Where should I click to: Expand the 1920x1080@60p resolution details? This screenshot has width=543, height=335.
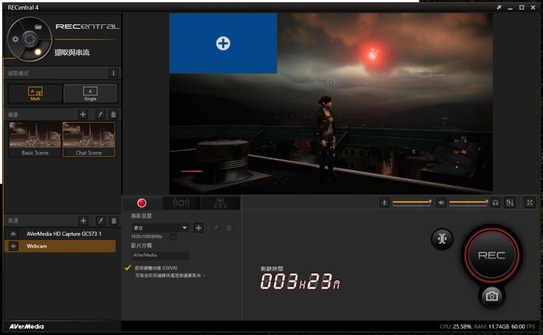(x=173, y=237)
